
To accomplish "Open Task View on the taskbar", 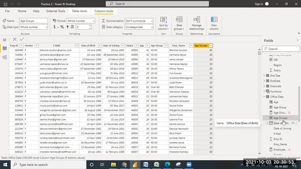I will (x=102, y=165).
